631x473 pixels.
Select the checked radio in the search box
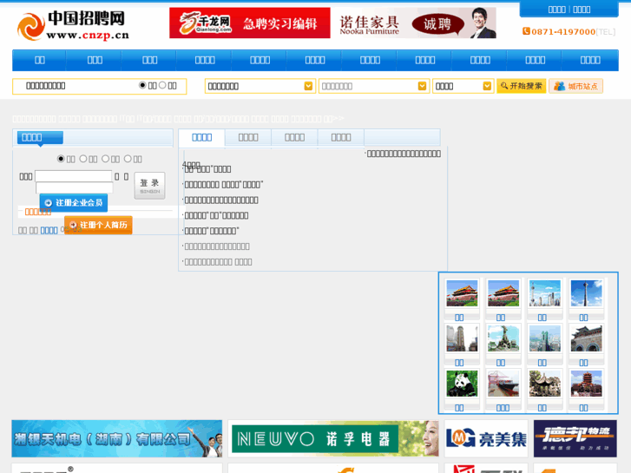coord(142,85)
